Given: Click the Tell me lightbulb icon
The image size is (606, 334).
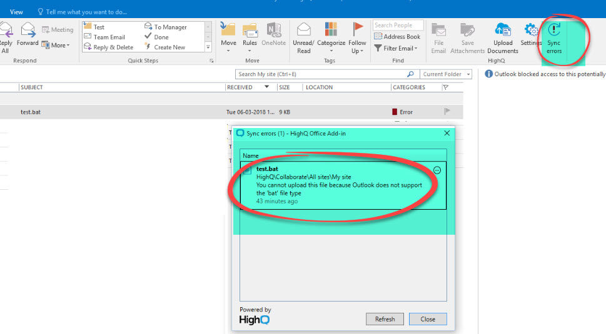Looking at the screenshot, I should tap(40, 12).
